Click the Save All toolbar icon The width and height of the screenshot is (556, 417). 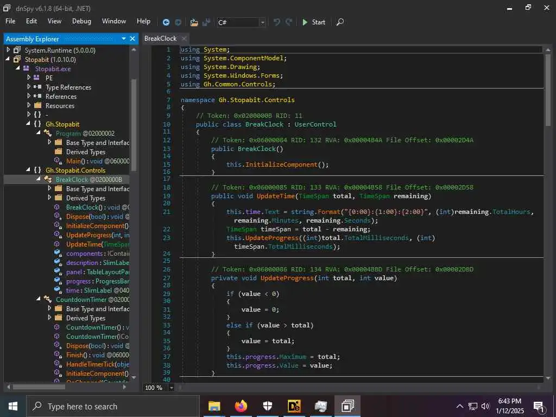click(206, 22)
